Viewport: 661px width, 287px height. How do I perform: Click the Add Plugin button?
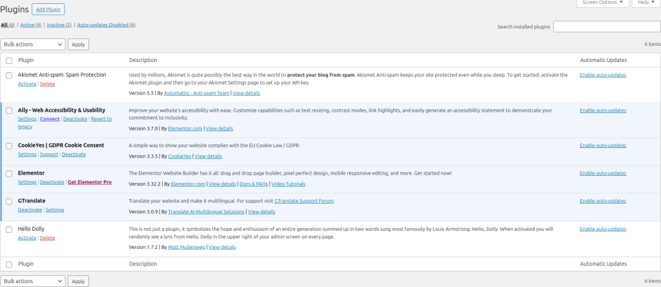48,9
